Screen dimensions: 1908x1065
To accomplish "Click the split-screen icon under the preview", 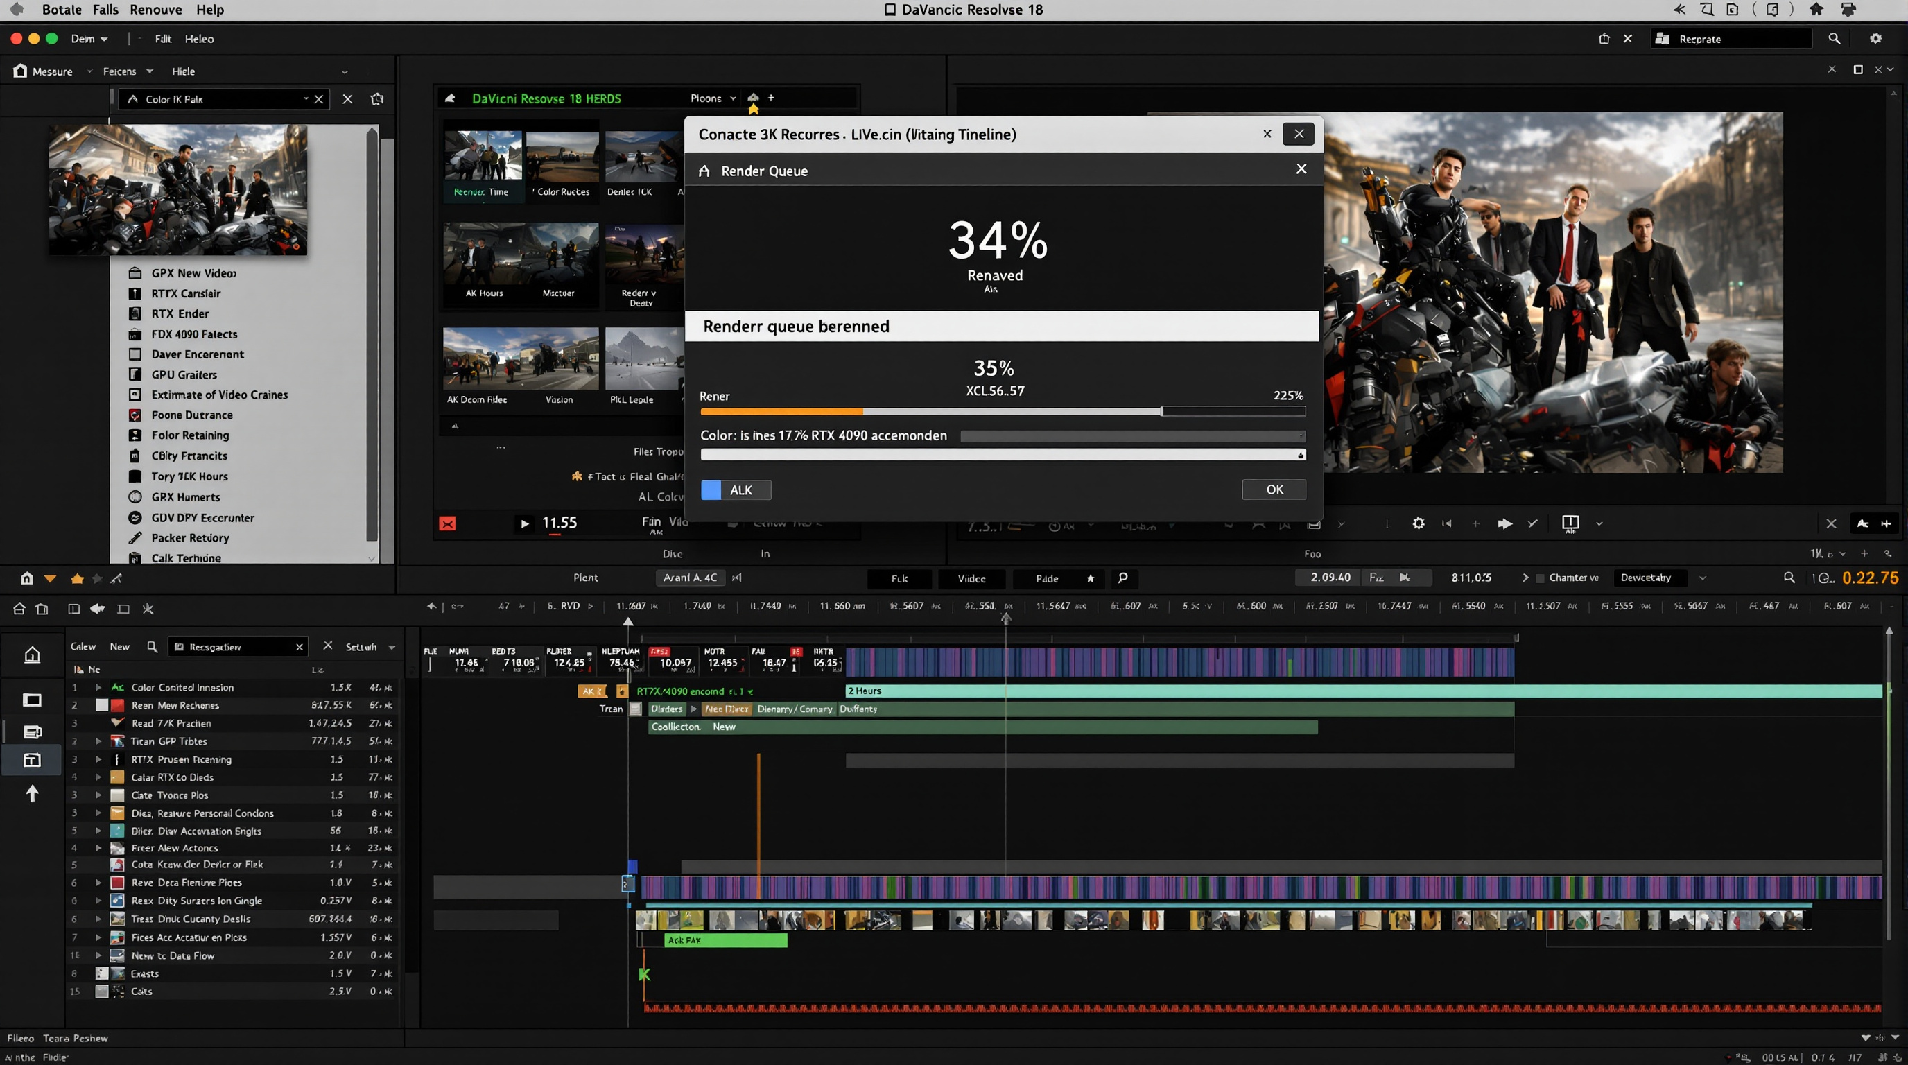I will (x=1570, y=523).
